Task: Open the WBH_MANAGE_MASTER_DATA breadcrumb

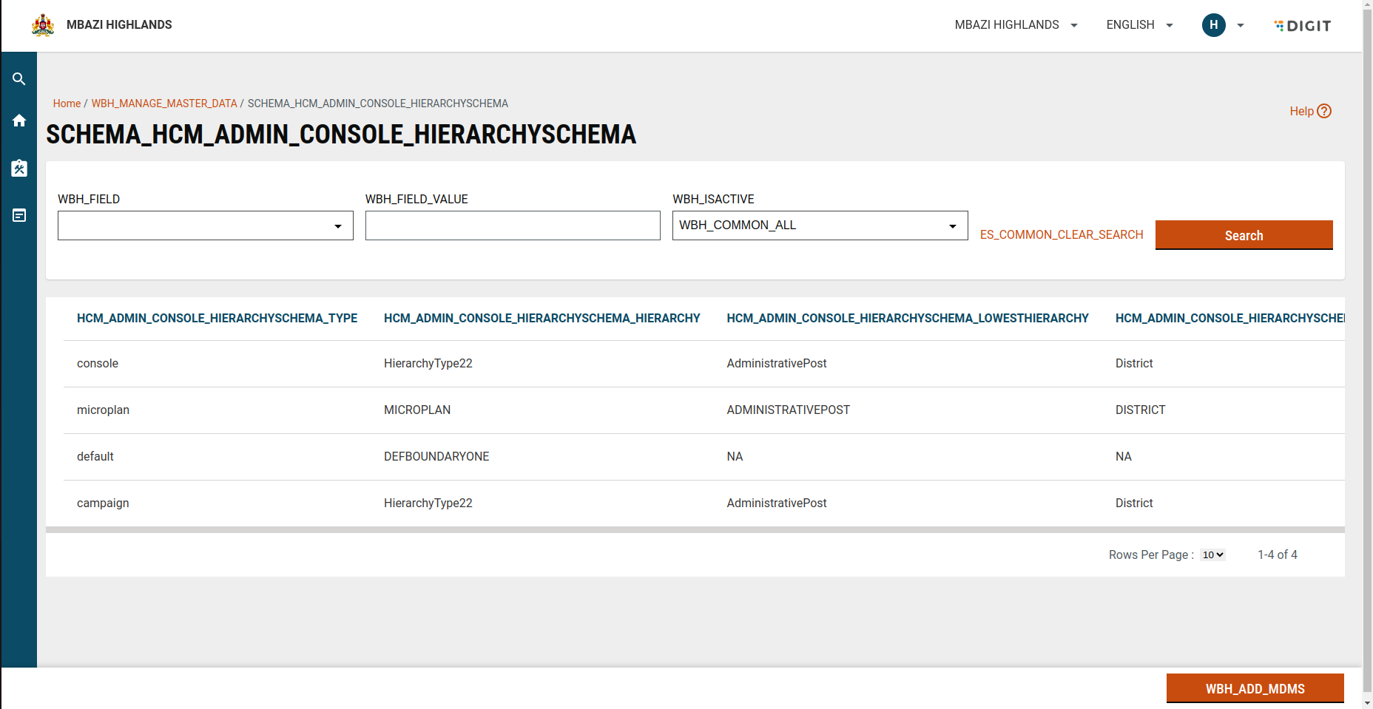Action: [x=164, y=104]
